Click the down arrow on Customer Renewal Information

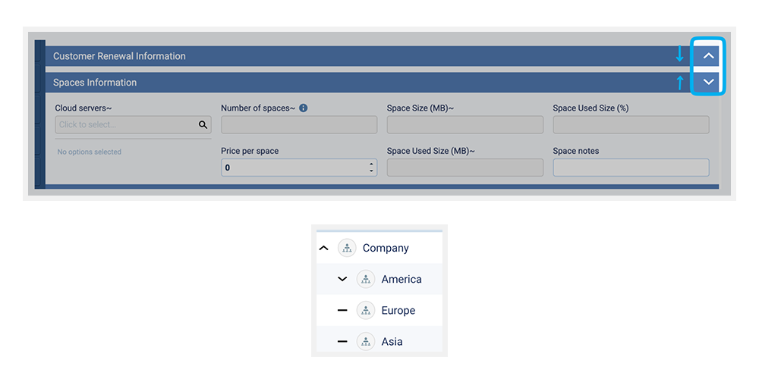pyautogui.click(x=679, y=55)
